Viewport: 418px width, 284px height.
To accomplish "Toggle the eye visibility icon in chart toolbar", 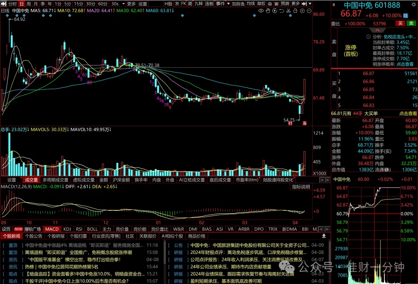I will click(x=261, y=11).
